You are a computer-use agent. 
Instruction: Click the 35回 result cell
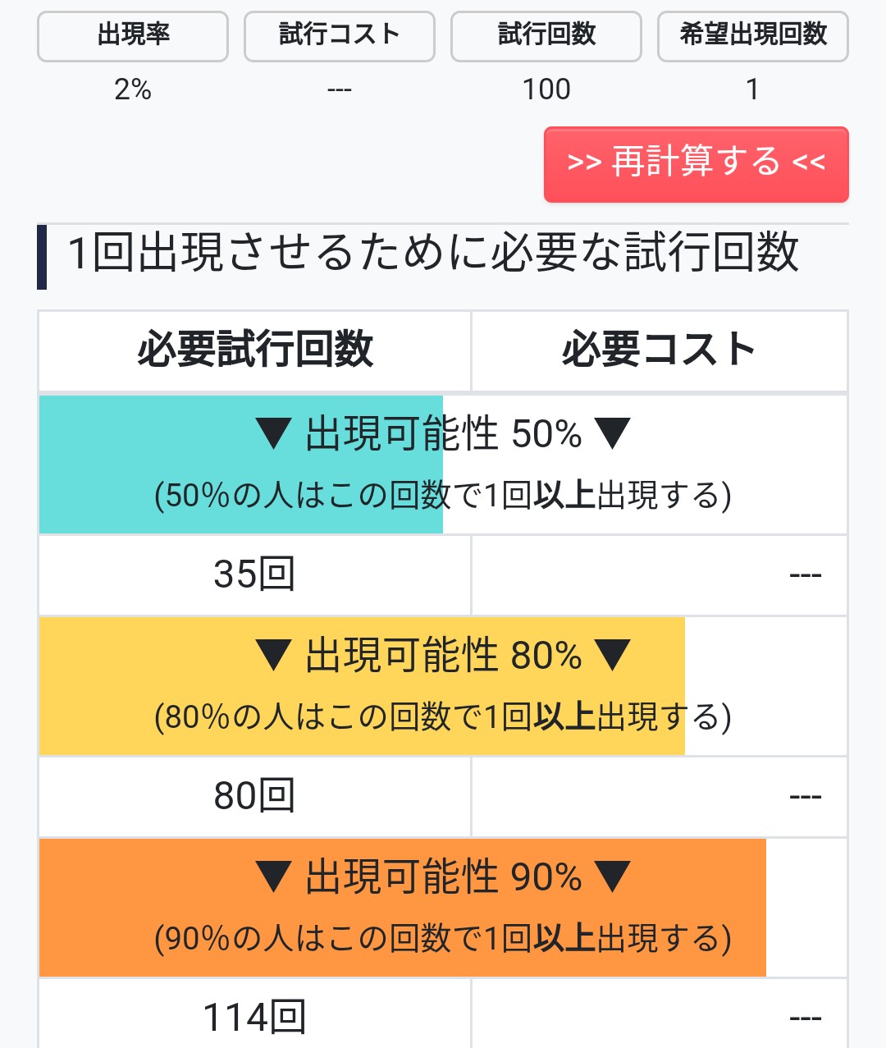point(254,574)
